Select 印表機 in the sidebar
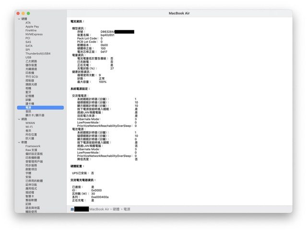The image size is (307, 232). click(x=30, y=73)
